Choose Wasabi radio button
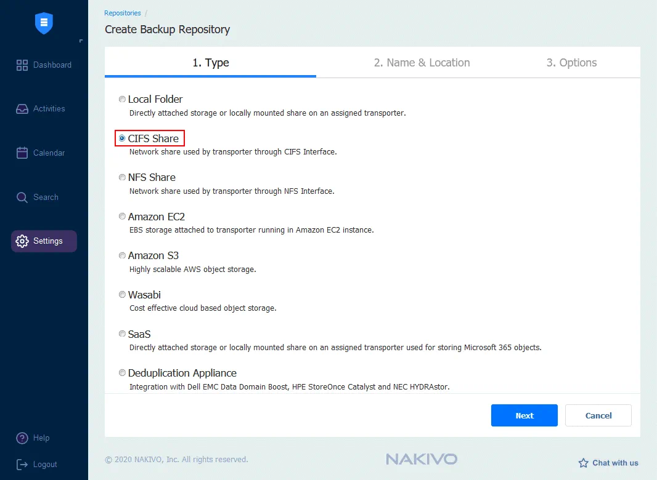The height and width of the screenshot is (480, 657). pos(122,295)
